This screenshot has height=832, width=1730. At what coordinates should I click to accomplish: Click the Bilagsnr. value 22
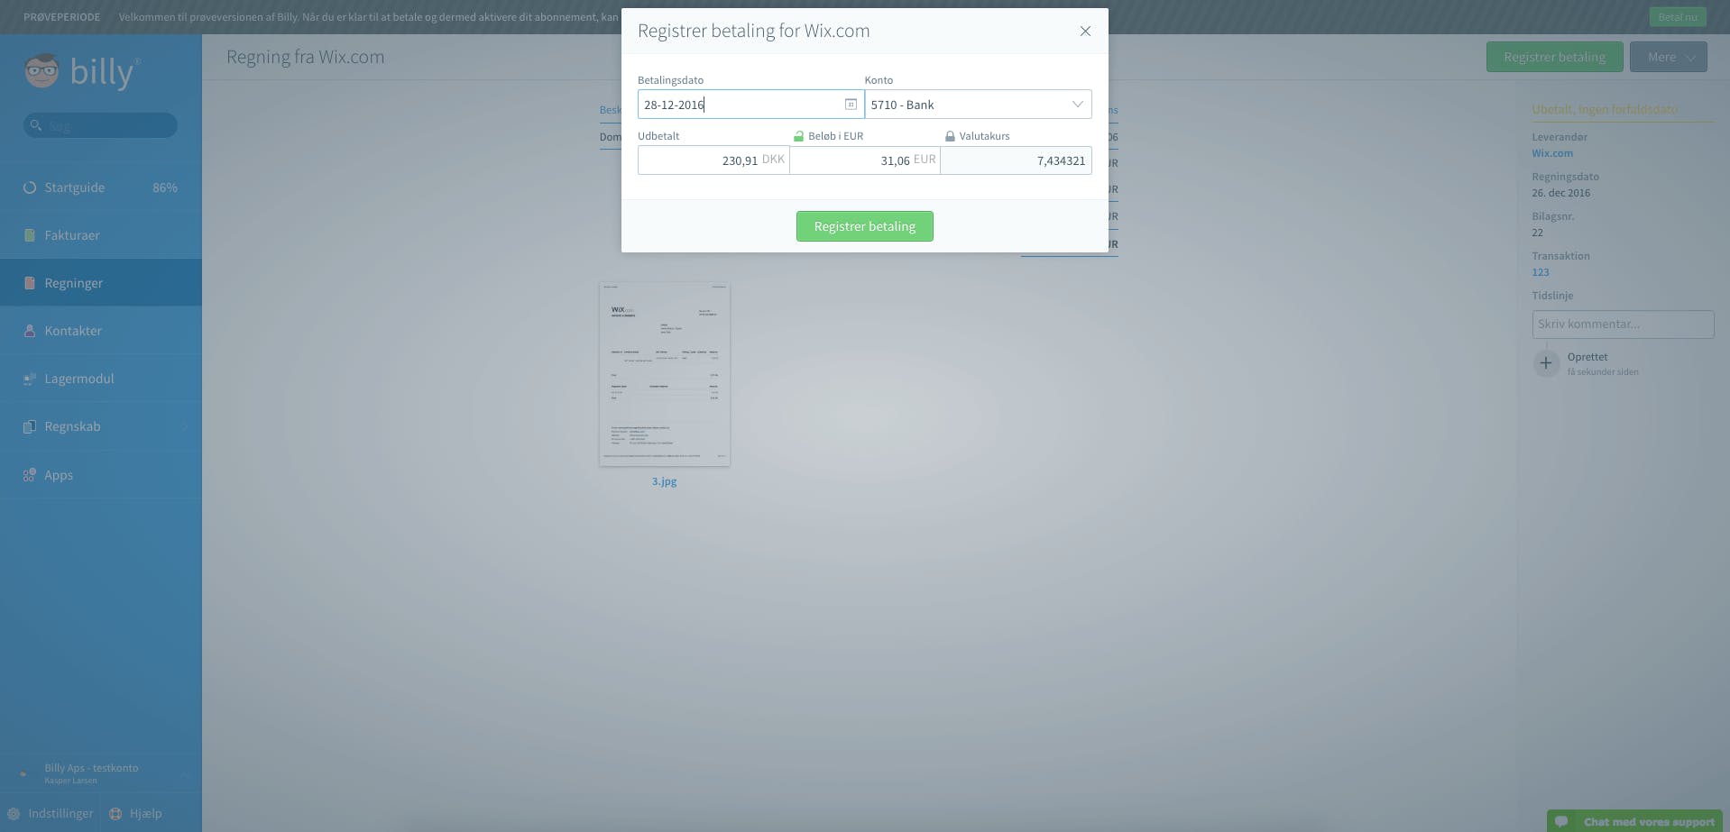(1537, 233)
